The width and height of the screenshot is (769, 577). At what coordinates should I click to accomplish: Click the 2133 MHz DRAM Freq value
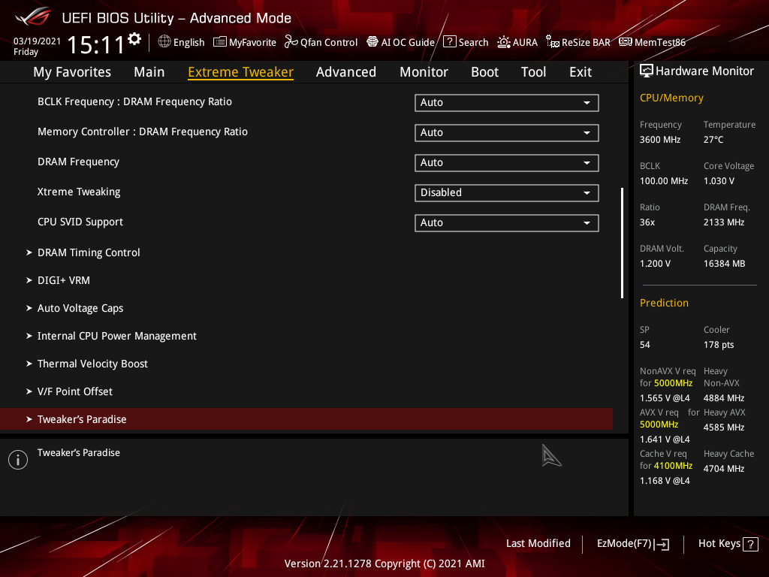724,222
